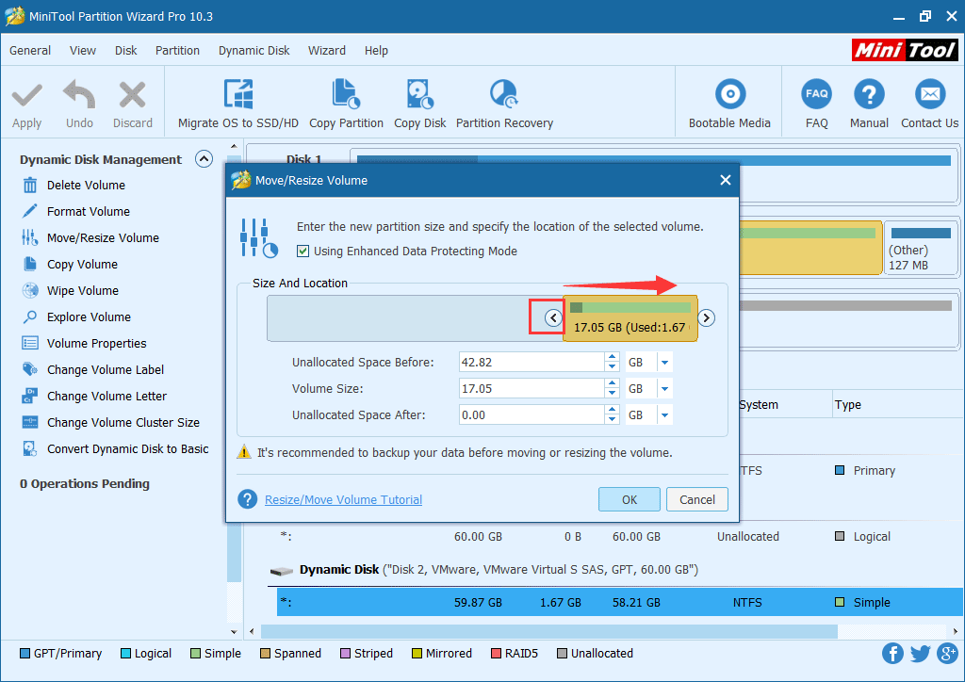Decrease Volume Size value
This screenshot has width=965, height=682.
click(612, 394)
